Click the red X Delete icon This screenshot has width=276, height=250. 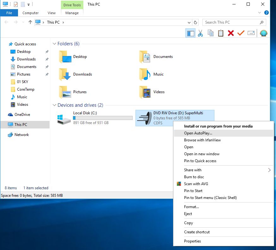click(x=231, y=33)
